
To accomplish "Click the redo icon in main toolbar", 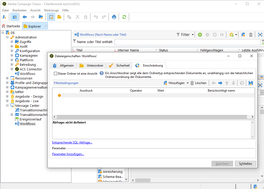I will [104, 17].
